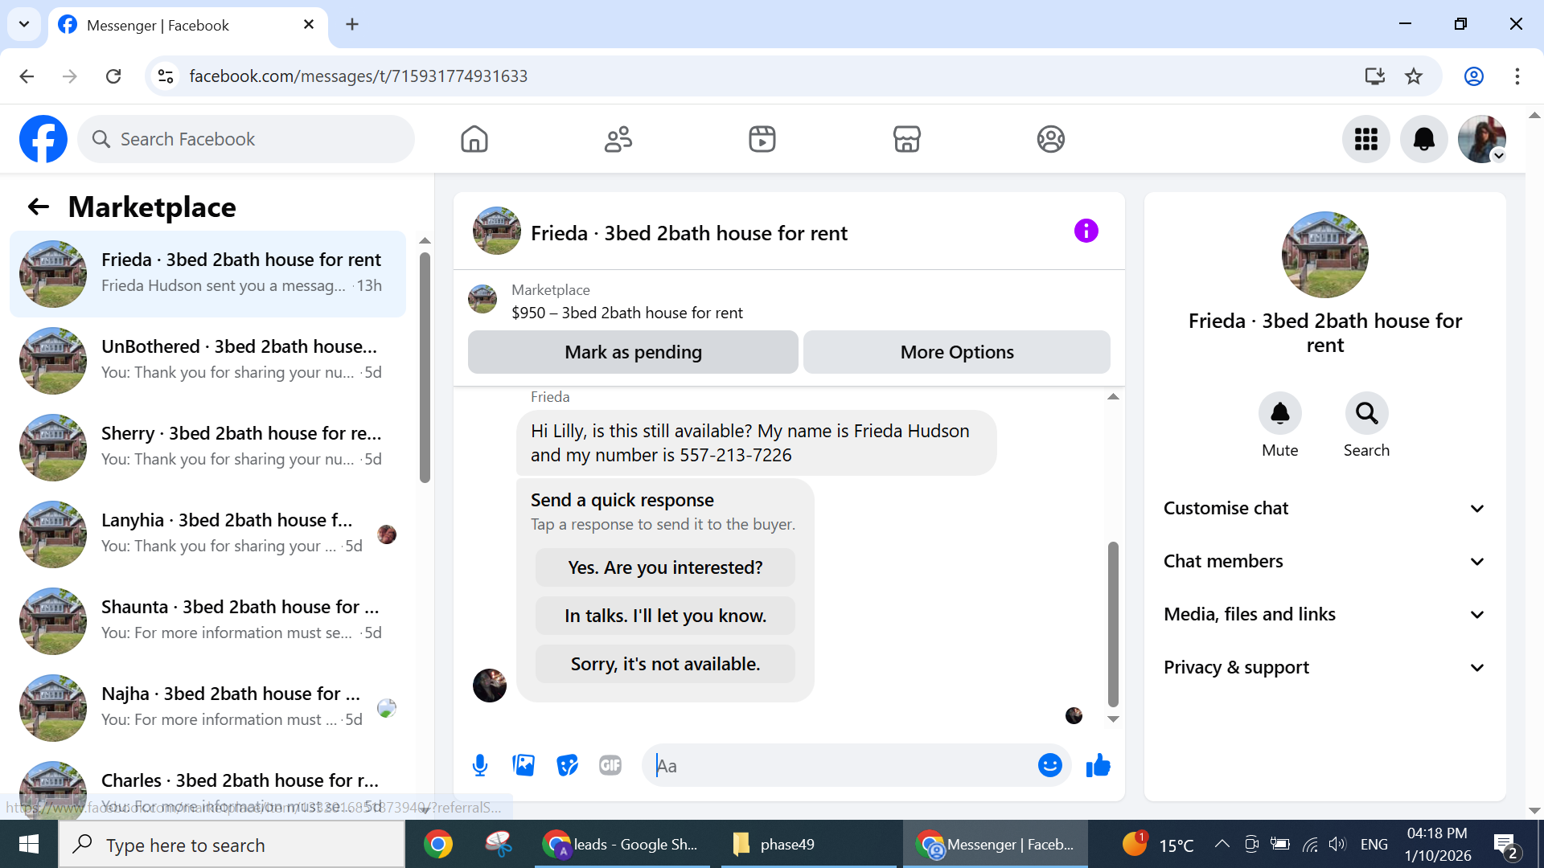
Task: Attach a photo using the image icon
Action: (524, 765)
